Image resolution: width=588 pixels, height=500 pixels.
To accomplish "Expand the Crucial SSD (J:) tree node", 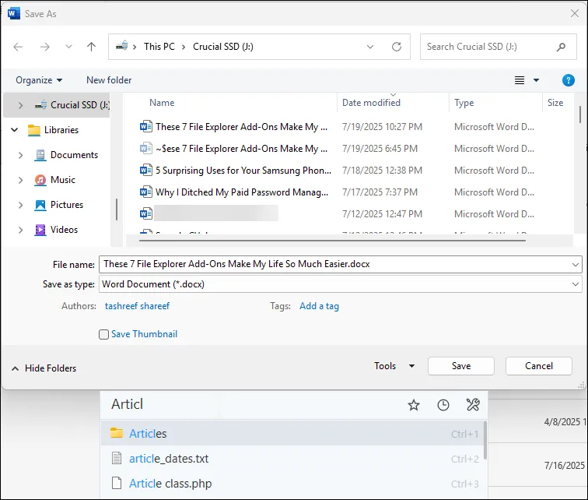I will point(21,105).
